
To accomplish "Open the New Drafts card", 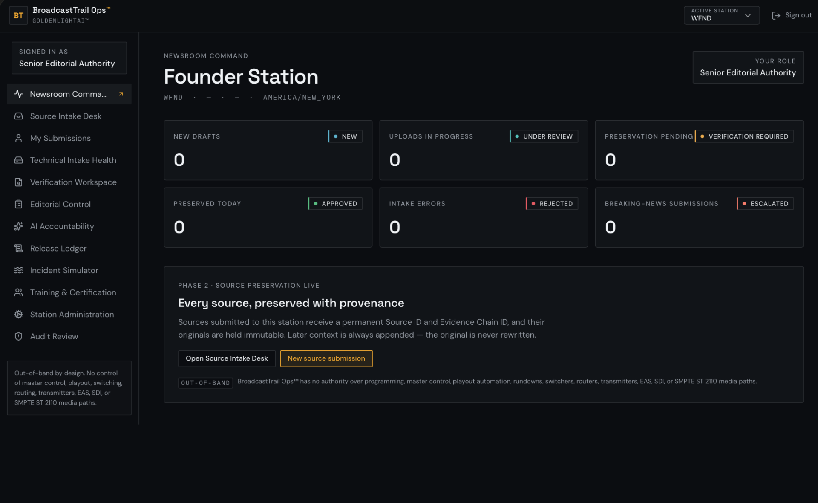I will tap(268, 150).
